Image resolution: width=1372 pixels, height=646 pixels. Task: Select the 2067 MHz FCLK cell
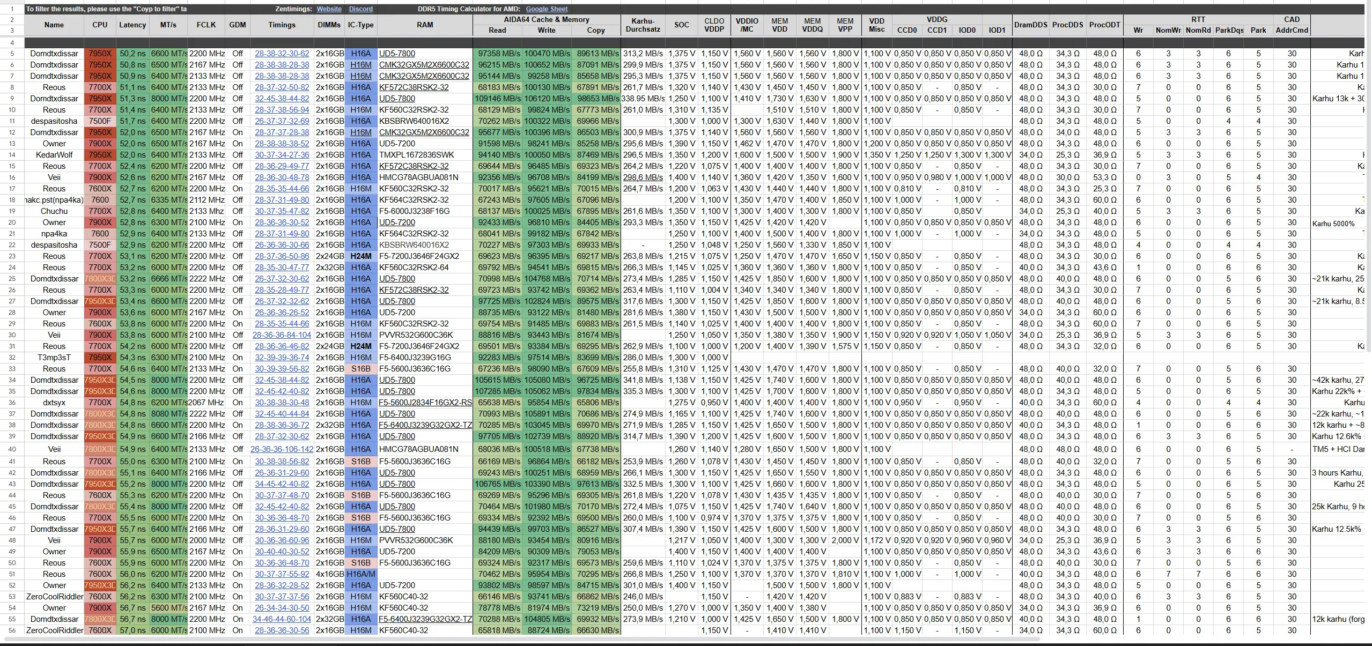click(x=206, y=403)
